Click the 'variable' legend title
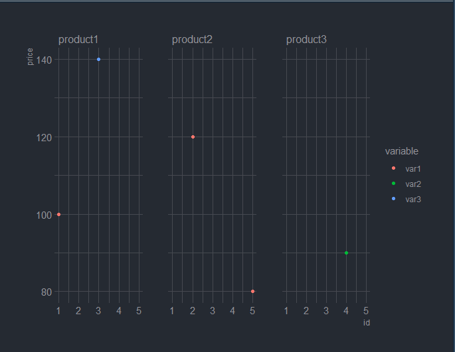Viewport: 455px width, 352px height. coord(402,151)
